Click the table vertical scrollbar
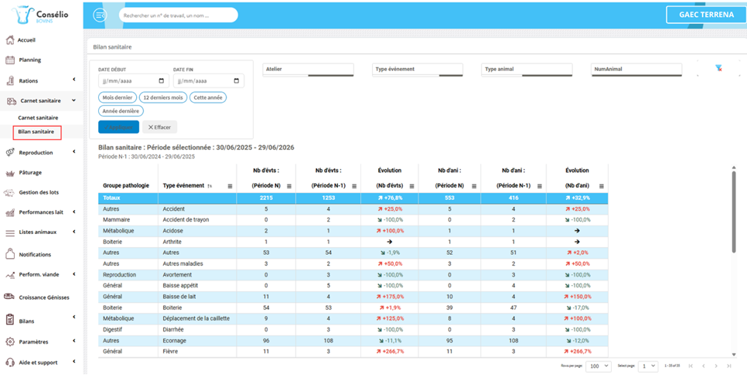The image size is (747, 380). [734, 209]
